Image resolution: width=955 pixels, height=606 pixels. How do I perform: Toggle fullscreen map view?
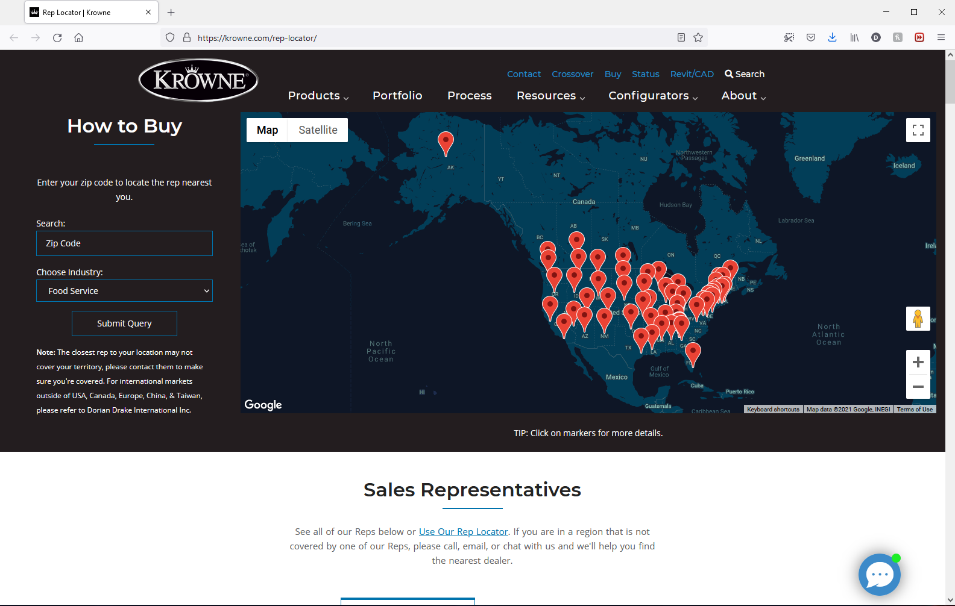[x=918, y=130]
